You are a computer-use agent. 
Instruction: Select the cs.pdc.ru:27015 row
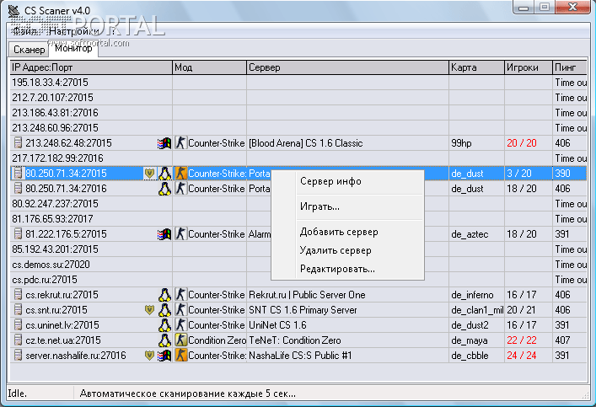(x=298, y=280)
